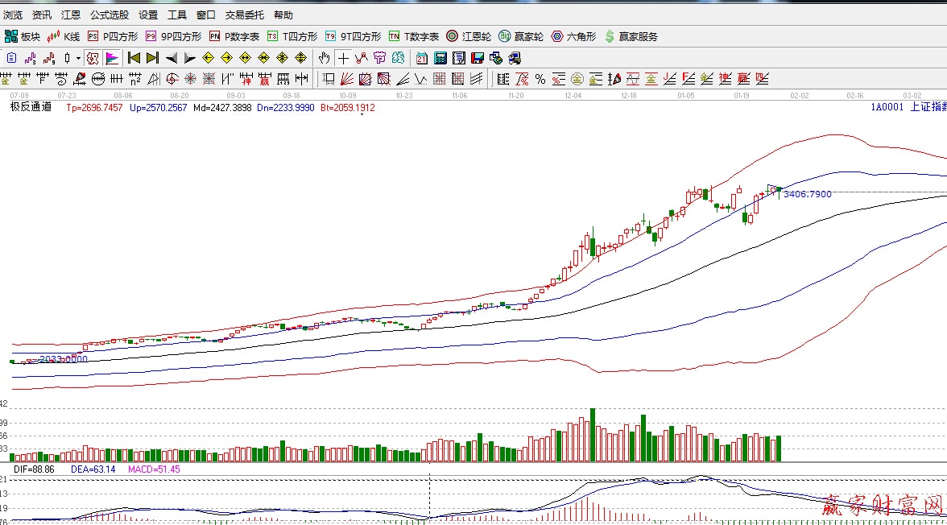
Task: Open the 六角形 hexagon tool
Action: [x=573, y=36]
